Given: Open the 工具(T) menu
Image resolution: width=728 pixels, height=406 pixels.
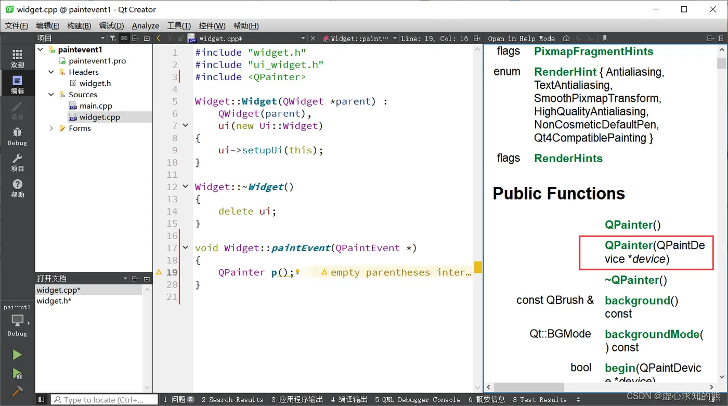Looking at the screenshot, I should pos(179,25).
